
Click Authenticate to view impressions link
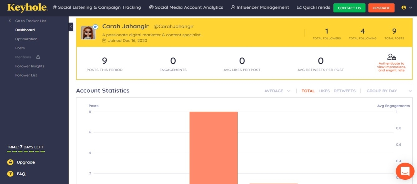tap(392, 67)
